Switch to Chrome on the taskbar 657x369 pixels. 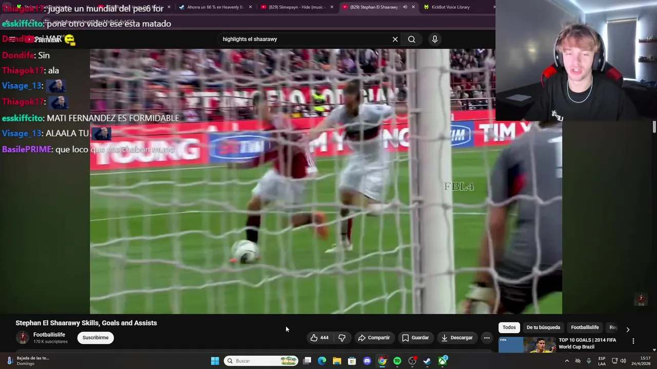pos(382,361)
